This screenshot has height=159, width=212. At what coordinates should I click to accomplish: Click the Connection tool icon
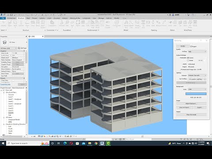(52, 23)
